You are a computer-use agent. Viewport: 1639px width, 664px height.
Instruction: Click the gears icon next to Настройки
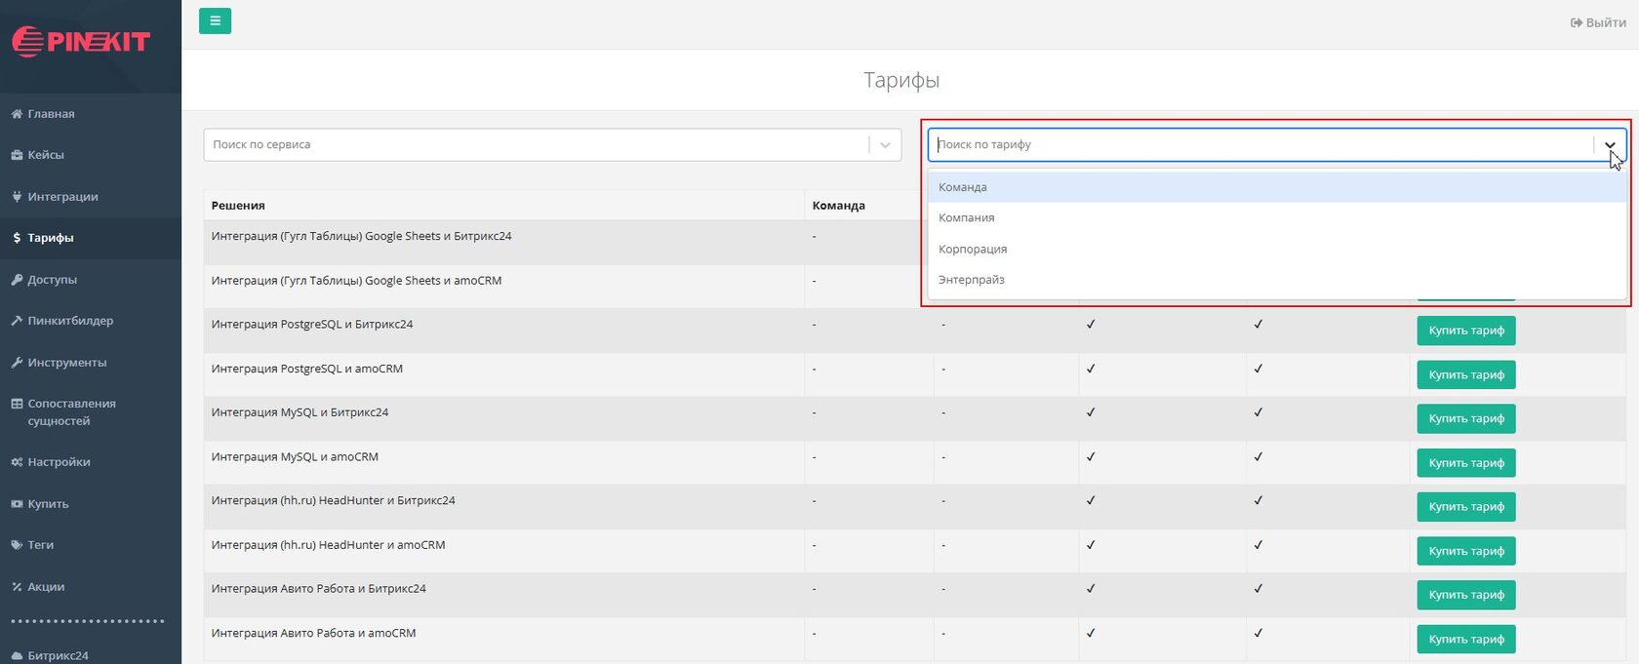pos(17,462)
